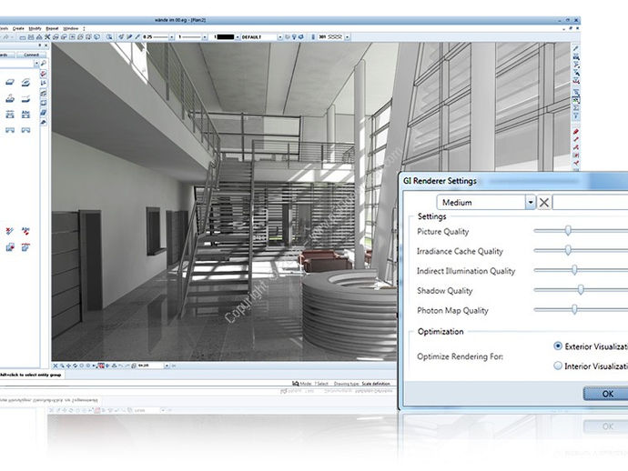The image size is (628, 471).
Task: Switch to the Connect tab in the left panel
Action: coord(31,55)
